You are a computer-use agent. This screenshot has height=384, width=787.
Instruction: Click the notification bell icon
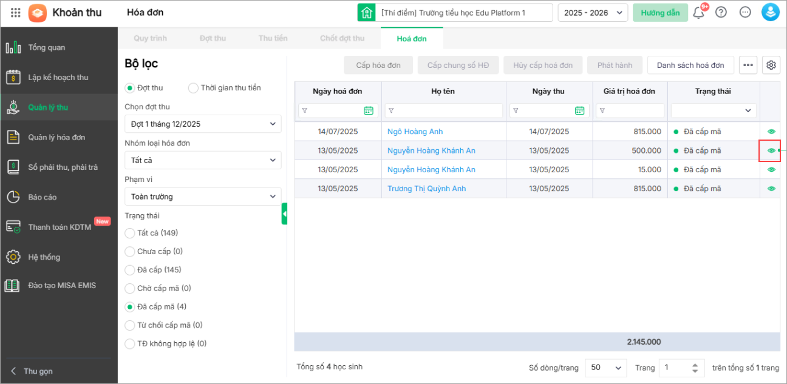[x=698, y=13]
